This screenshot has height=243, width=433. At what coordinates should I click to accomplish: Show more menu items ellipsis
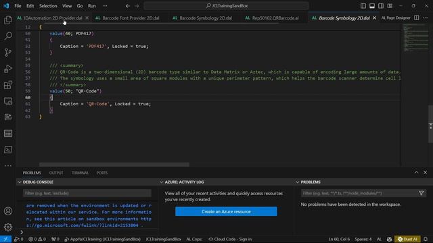pos(105,6)
